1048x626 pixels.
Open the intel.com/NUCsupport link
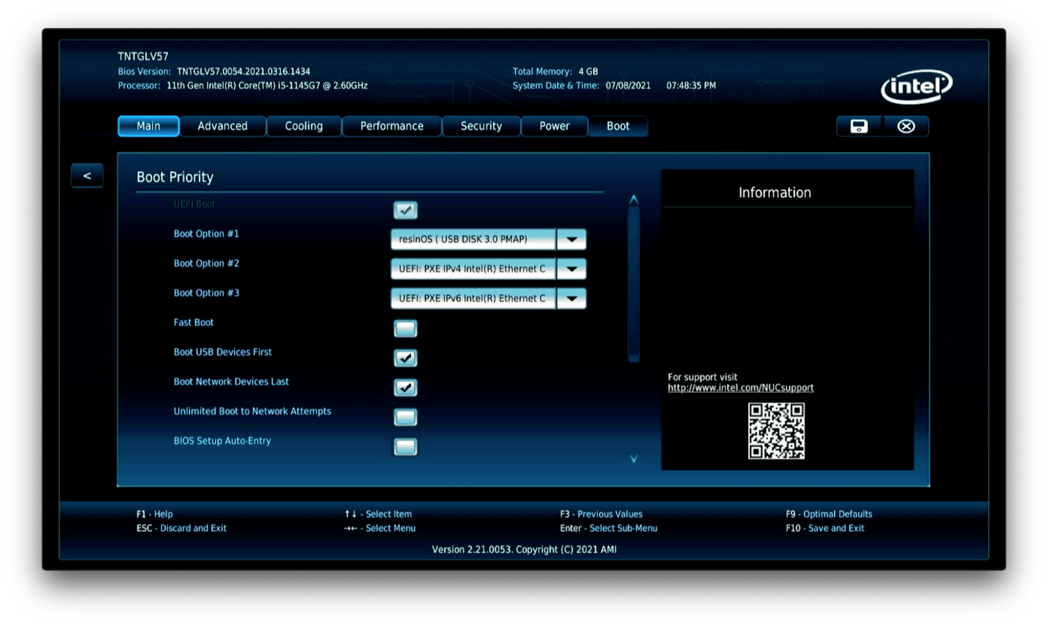pyautogui.click(x=740, y=388)
